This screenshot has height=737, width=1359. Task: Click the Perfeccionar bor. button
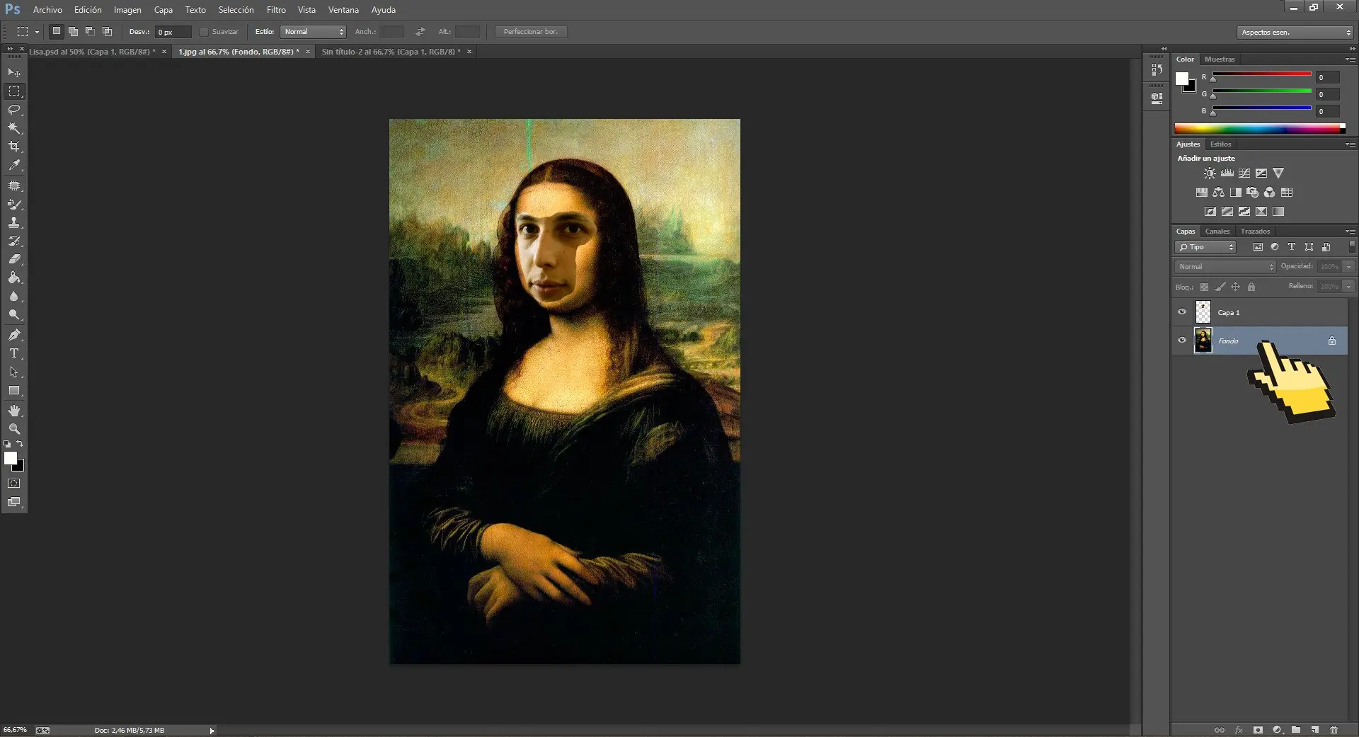pyautogui.click(x=531, y=32)
